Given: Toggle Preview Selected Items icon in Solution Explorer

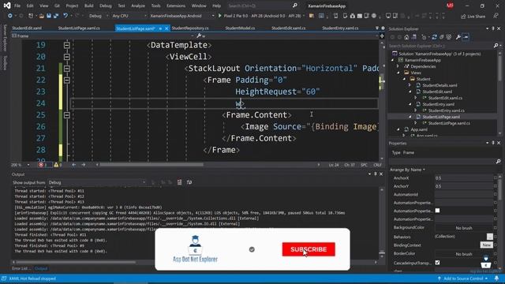Looking at the screenshot, I should coord(466,37).
